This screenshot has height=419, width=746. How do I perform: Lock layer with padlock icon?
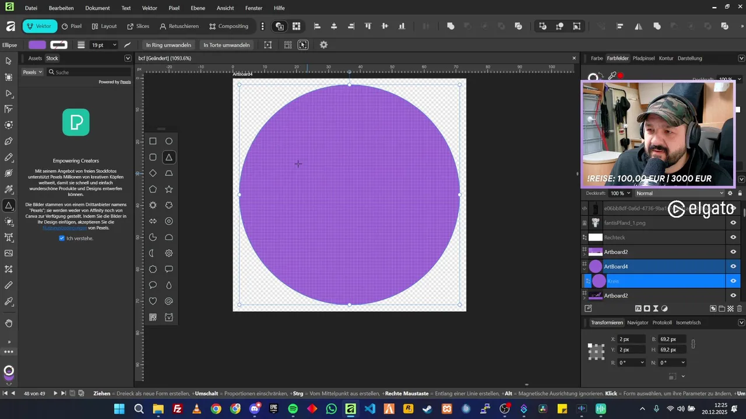tap(740, 193)
